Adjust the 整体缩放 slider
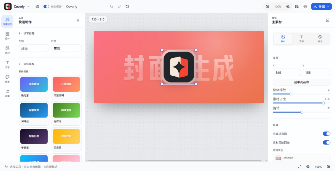 click(x=291, y=94)
